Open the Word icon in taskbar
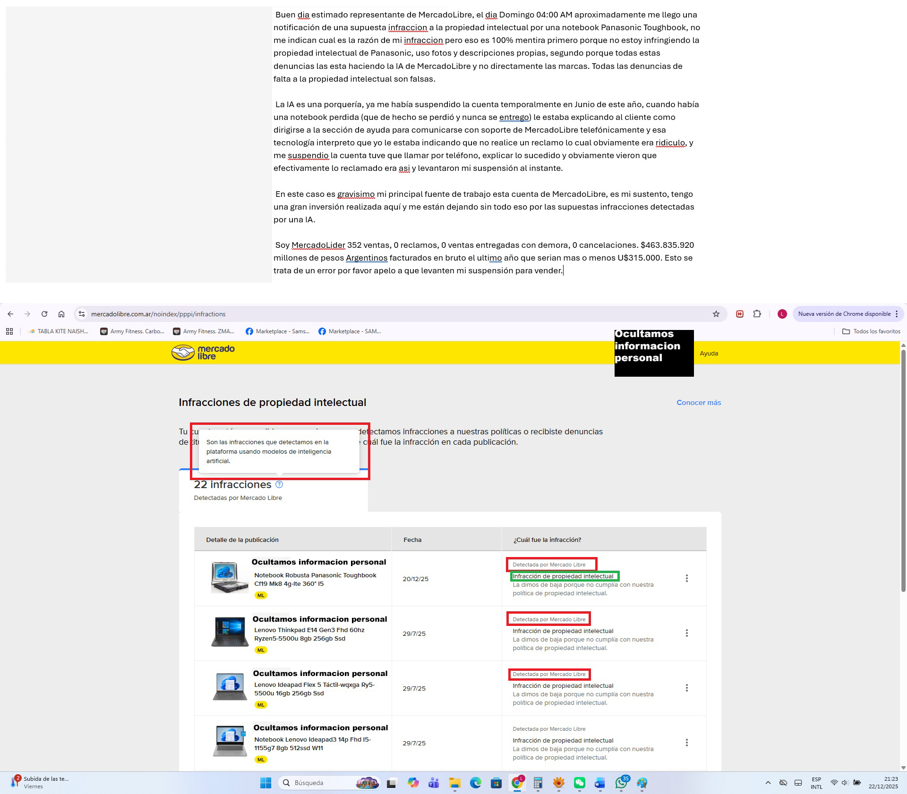The image size is (907, 794). (x=600, y=783)
